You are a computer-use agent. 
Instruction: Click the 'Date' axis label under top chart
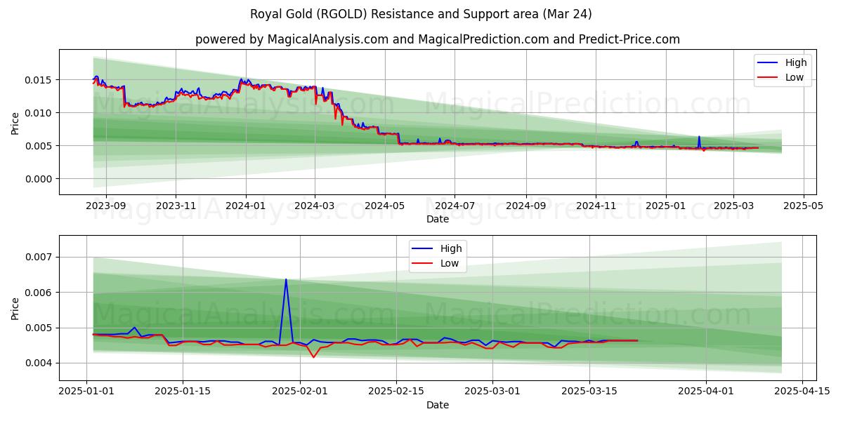tap(438, 219)
